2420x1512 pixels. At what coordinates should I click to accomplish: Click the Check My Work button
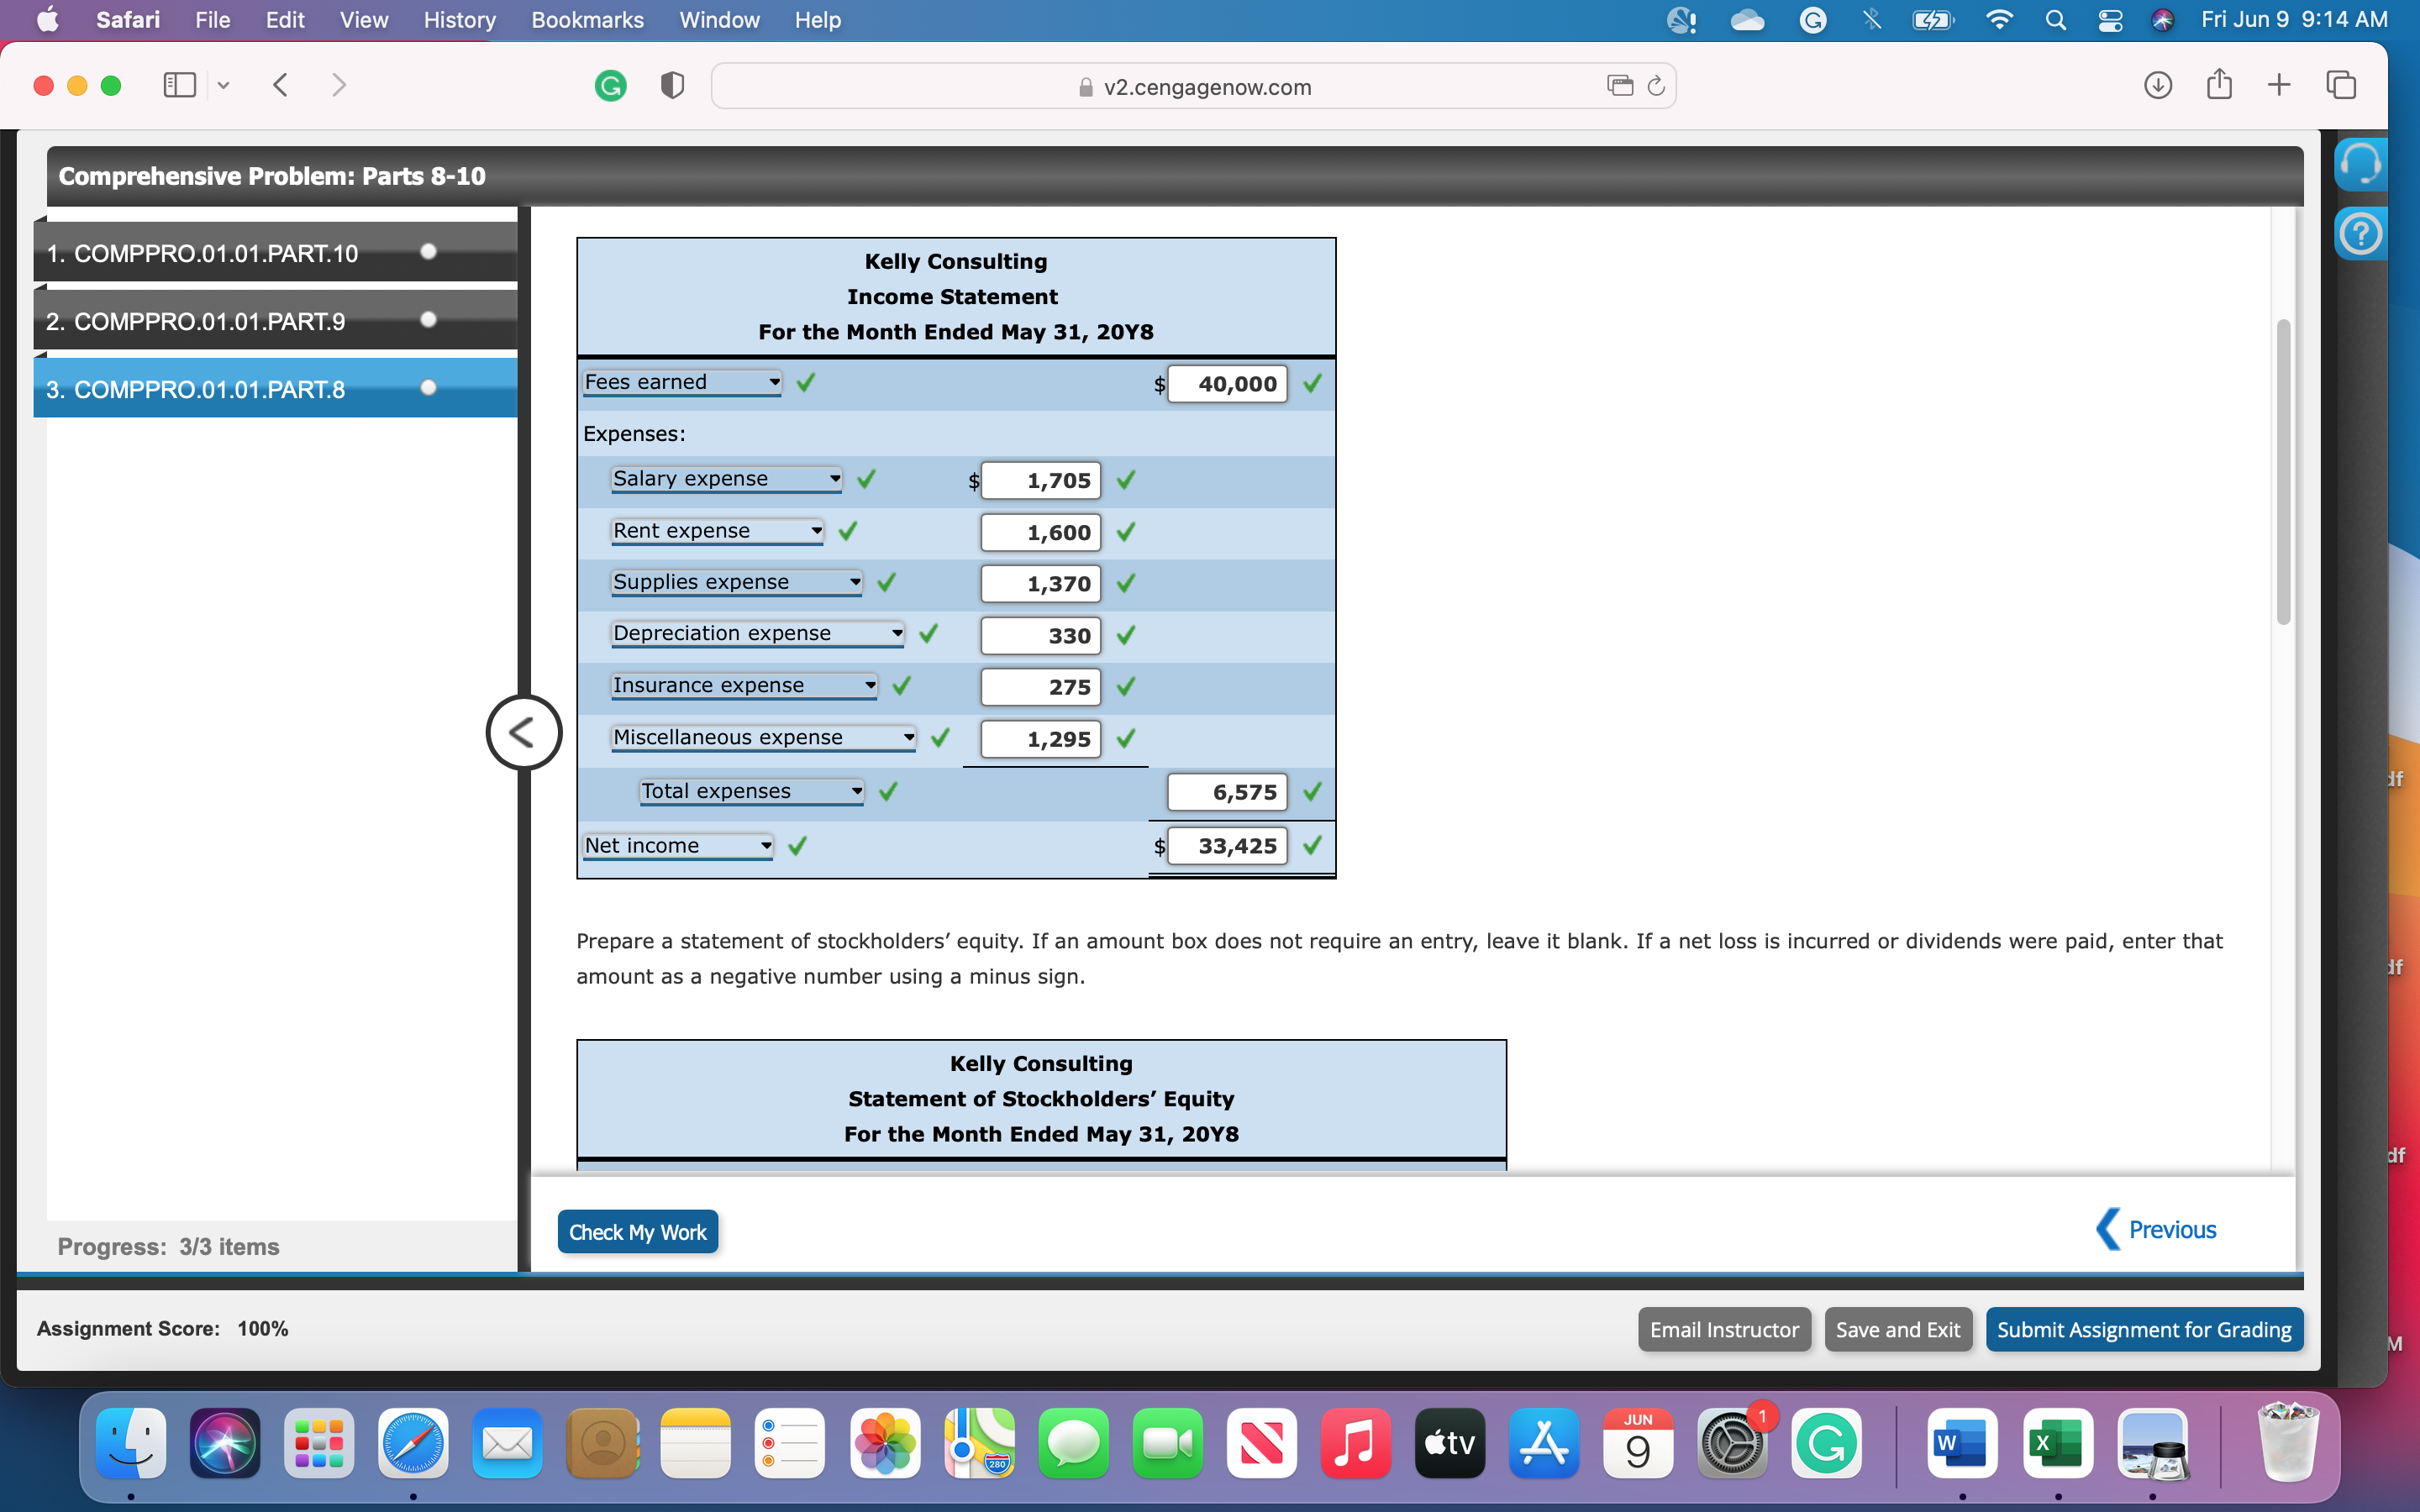637,1232
